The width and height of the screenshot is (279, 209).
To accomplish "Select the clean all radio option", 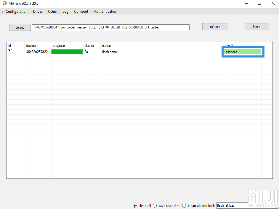I will coord(142,206).
